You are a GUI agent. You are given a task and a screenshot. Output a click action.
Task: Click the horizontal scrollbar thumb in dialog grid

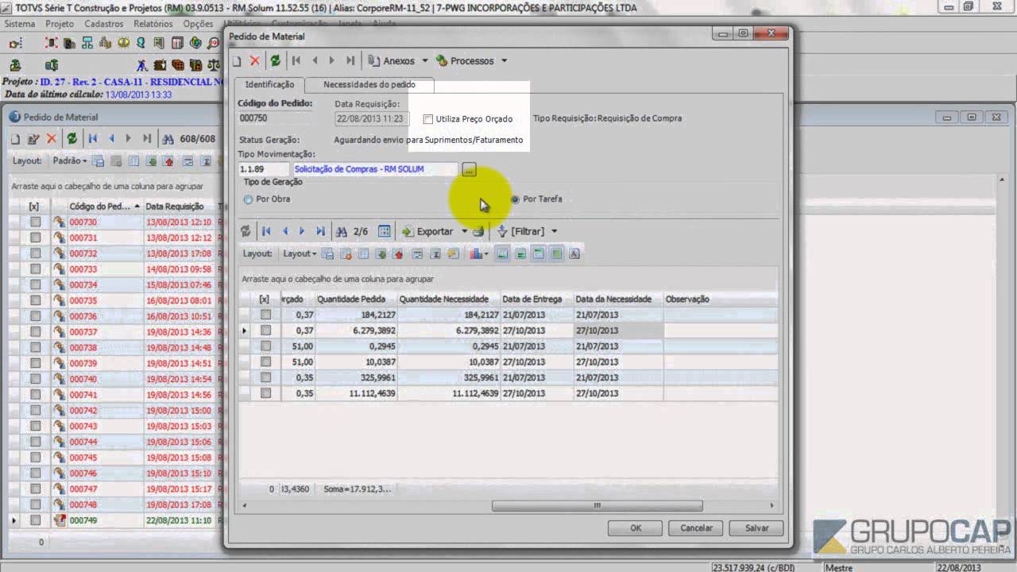pos(597,505)
